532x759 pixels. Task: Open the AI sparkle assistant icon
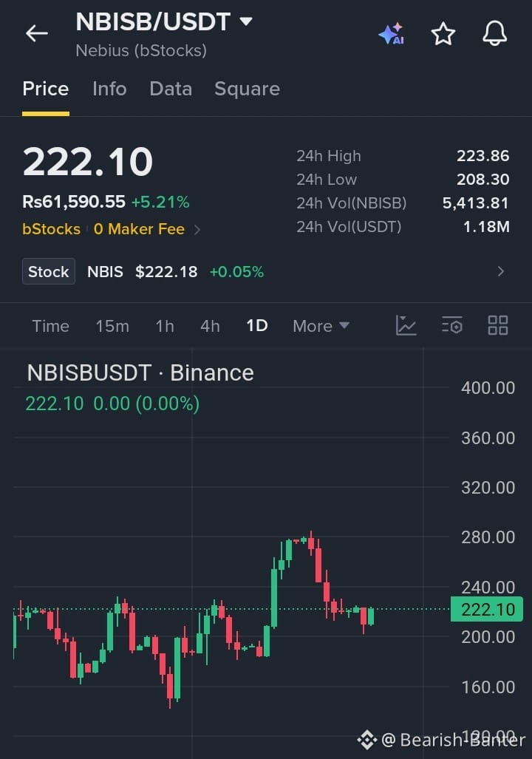pos(392,33)
